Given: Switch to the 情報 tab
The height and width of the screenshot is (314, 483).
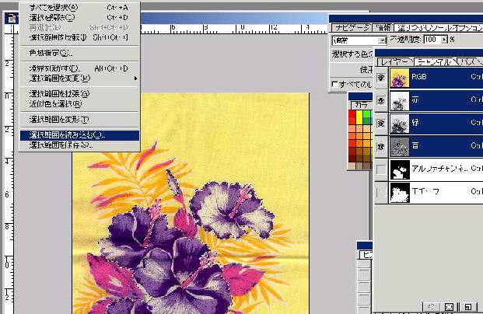Looking at the screenshot, I should click(x=383, y=28).
